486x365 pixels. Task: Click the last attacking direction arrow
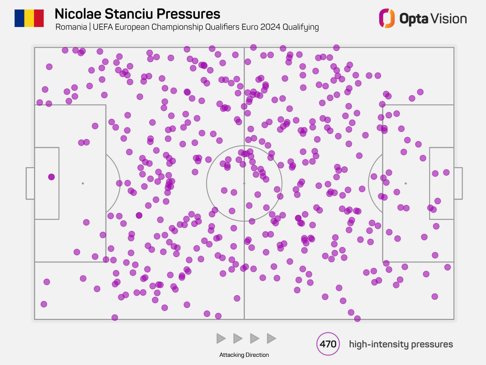tap(271, 338)
